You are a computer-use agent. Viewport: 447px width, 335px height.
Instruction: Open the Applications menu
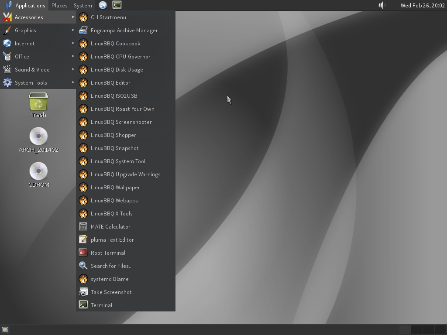coord(25,5)
